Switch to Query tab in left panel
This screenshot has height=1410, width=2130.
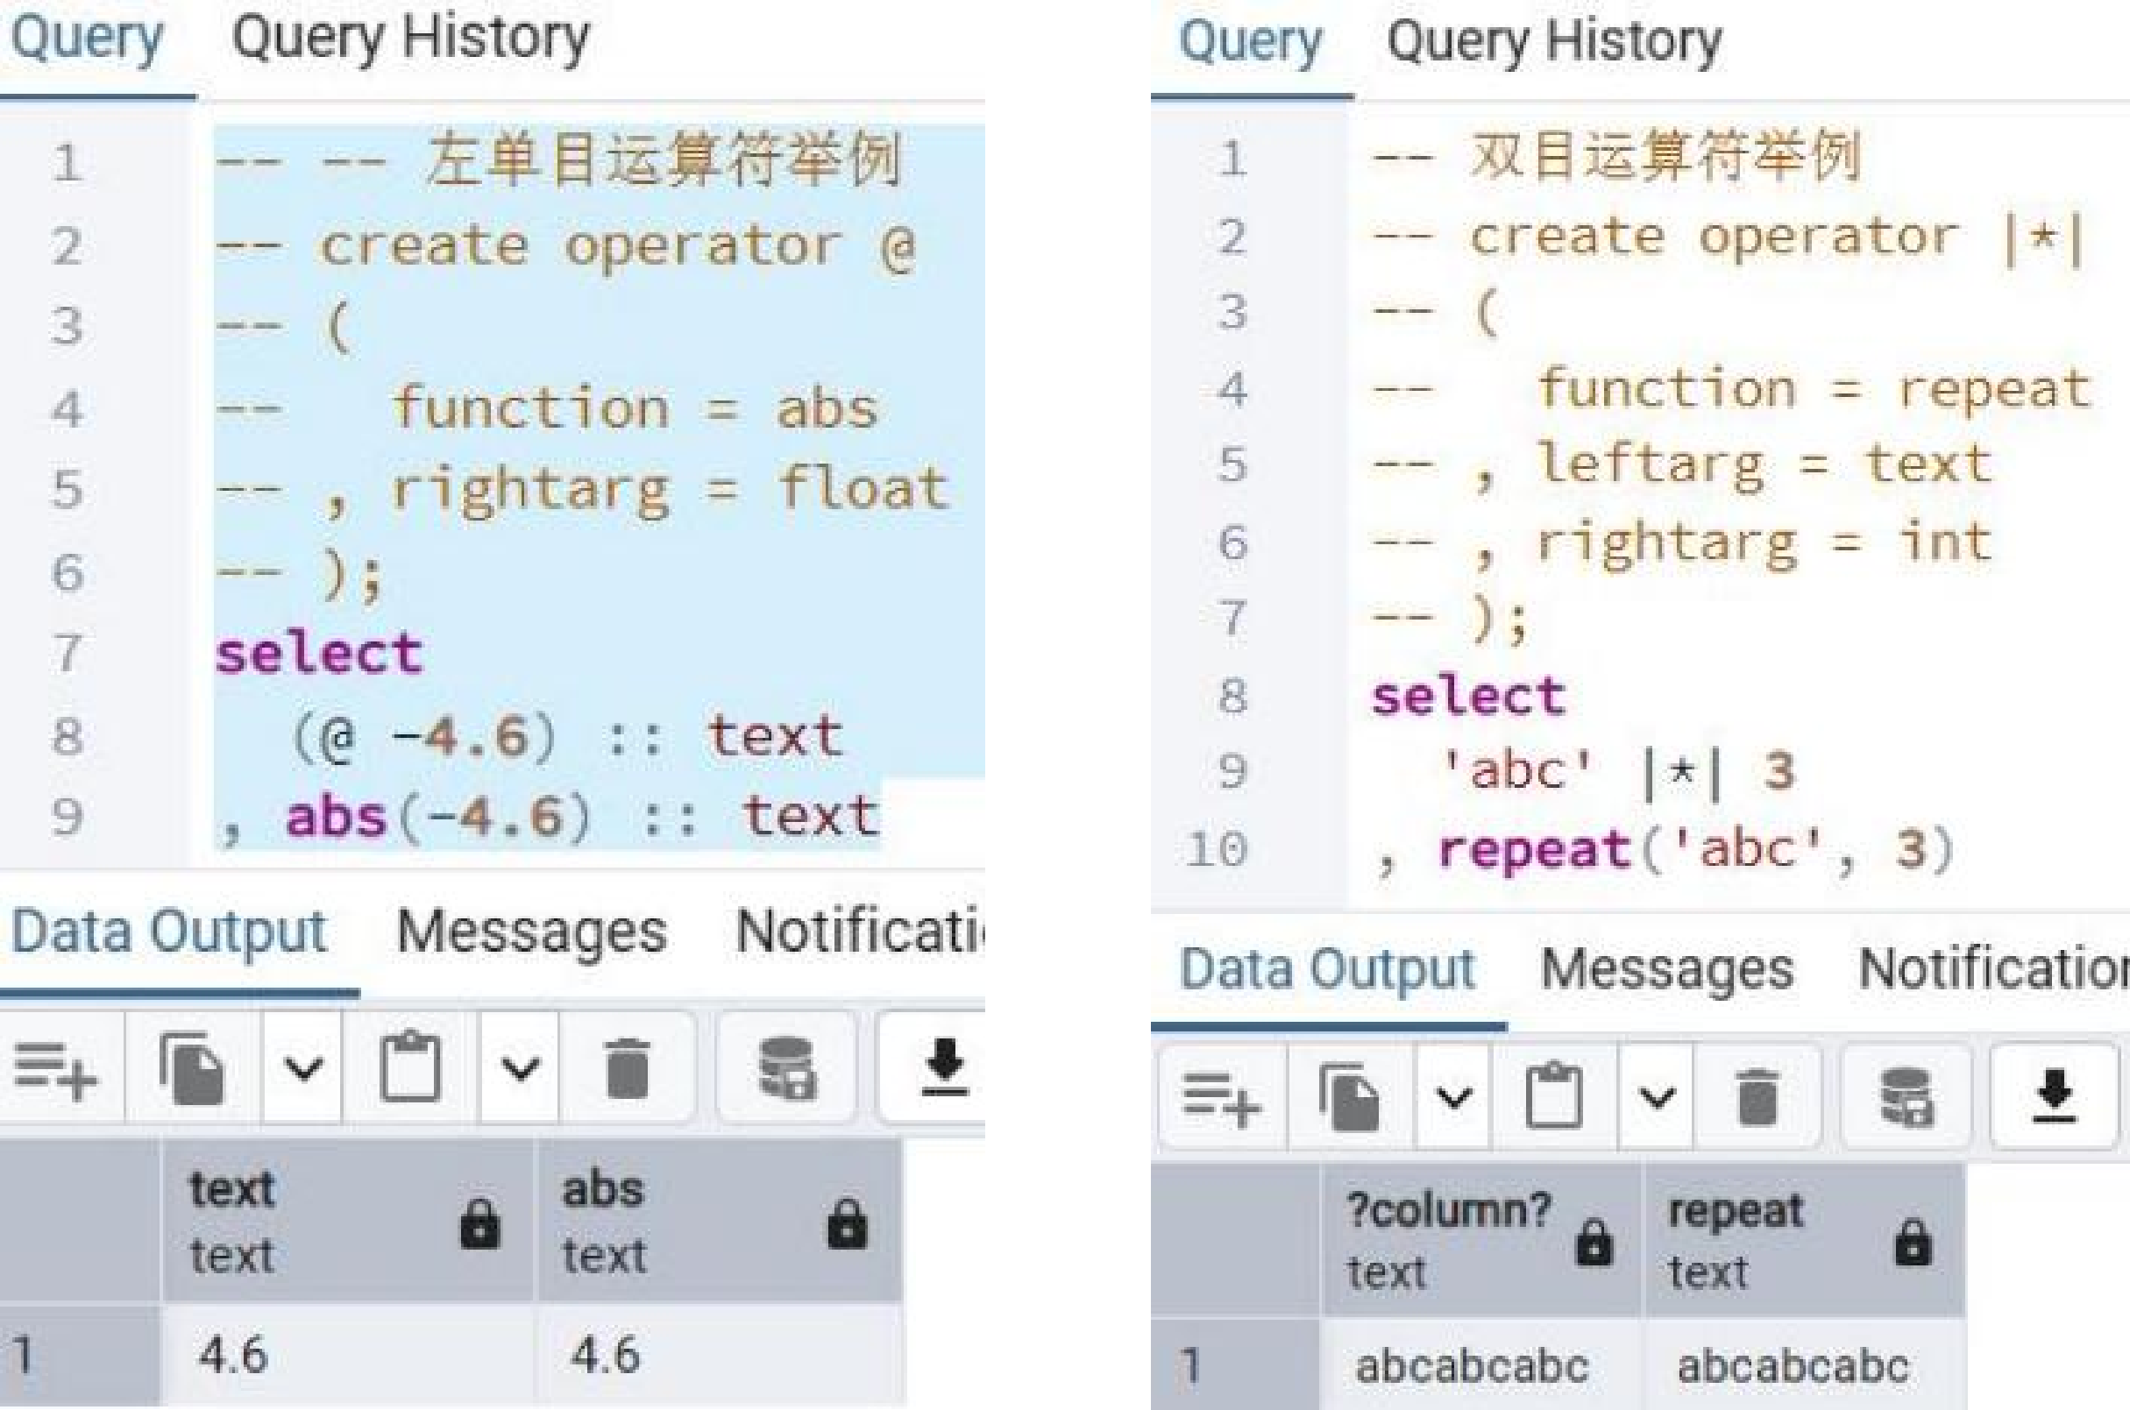[87, 39]
